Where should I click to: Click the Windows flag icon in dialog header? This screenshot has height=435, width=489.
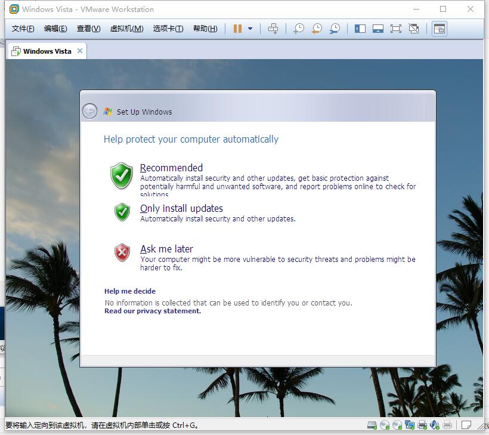click(107, 112)
